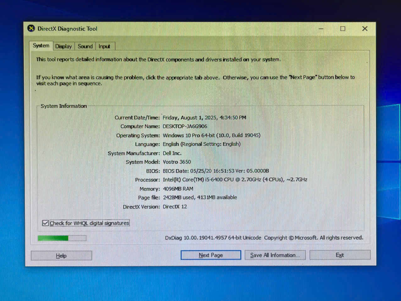401x301 pixels.
Task: Click the Next Page button
Action: (211, 255)
